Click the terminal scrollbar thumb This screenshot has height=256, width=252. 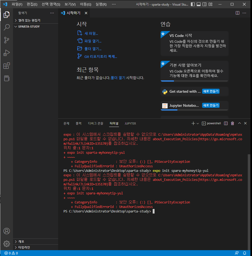[x=249, y=202]
